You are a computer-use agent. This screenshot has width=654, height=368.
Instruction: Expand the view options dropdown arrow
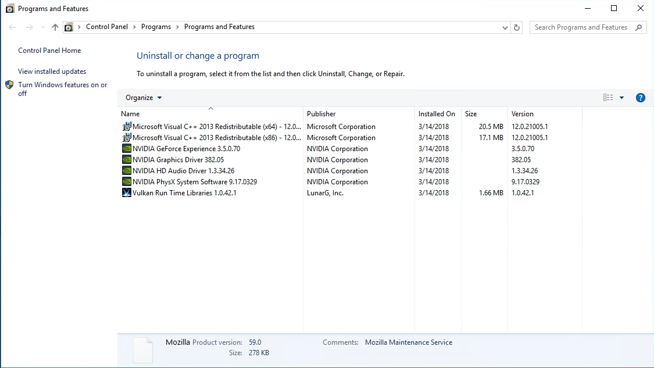pyautogui.click(x=621, y=98)
